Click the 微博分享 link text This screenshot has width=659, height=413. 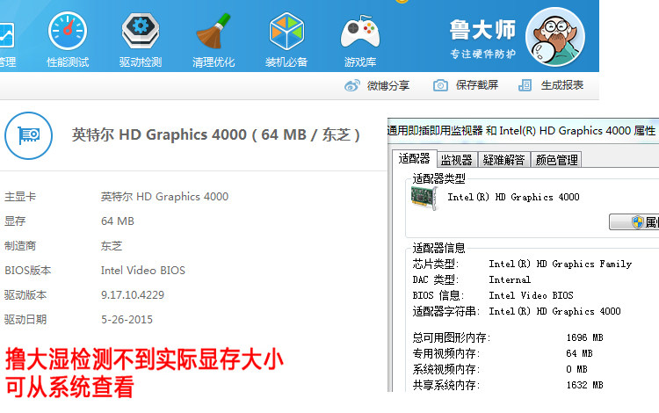tap(387, 86)
